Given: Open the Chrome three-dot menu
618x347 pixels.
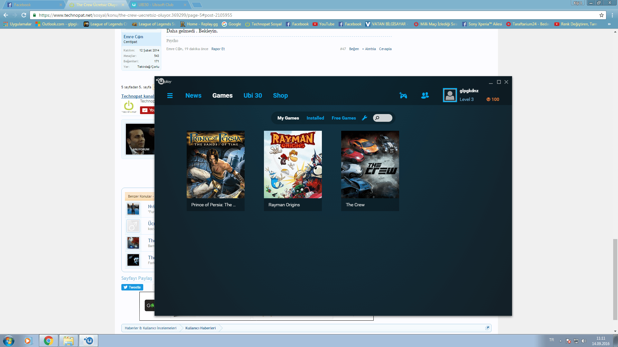Looking at the screenshot, I should (612, 15).
